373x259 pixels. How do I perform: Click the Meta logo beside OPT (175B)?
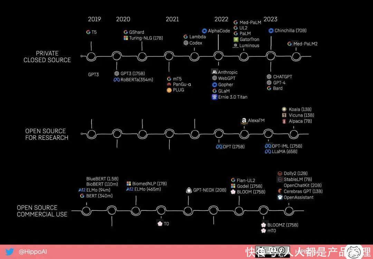[x=219, y=147]
